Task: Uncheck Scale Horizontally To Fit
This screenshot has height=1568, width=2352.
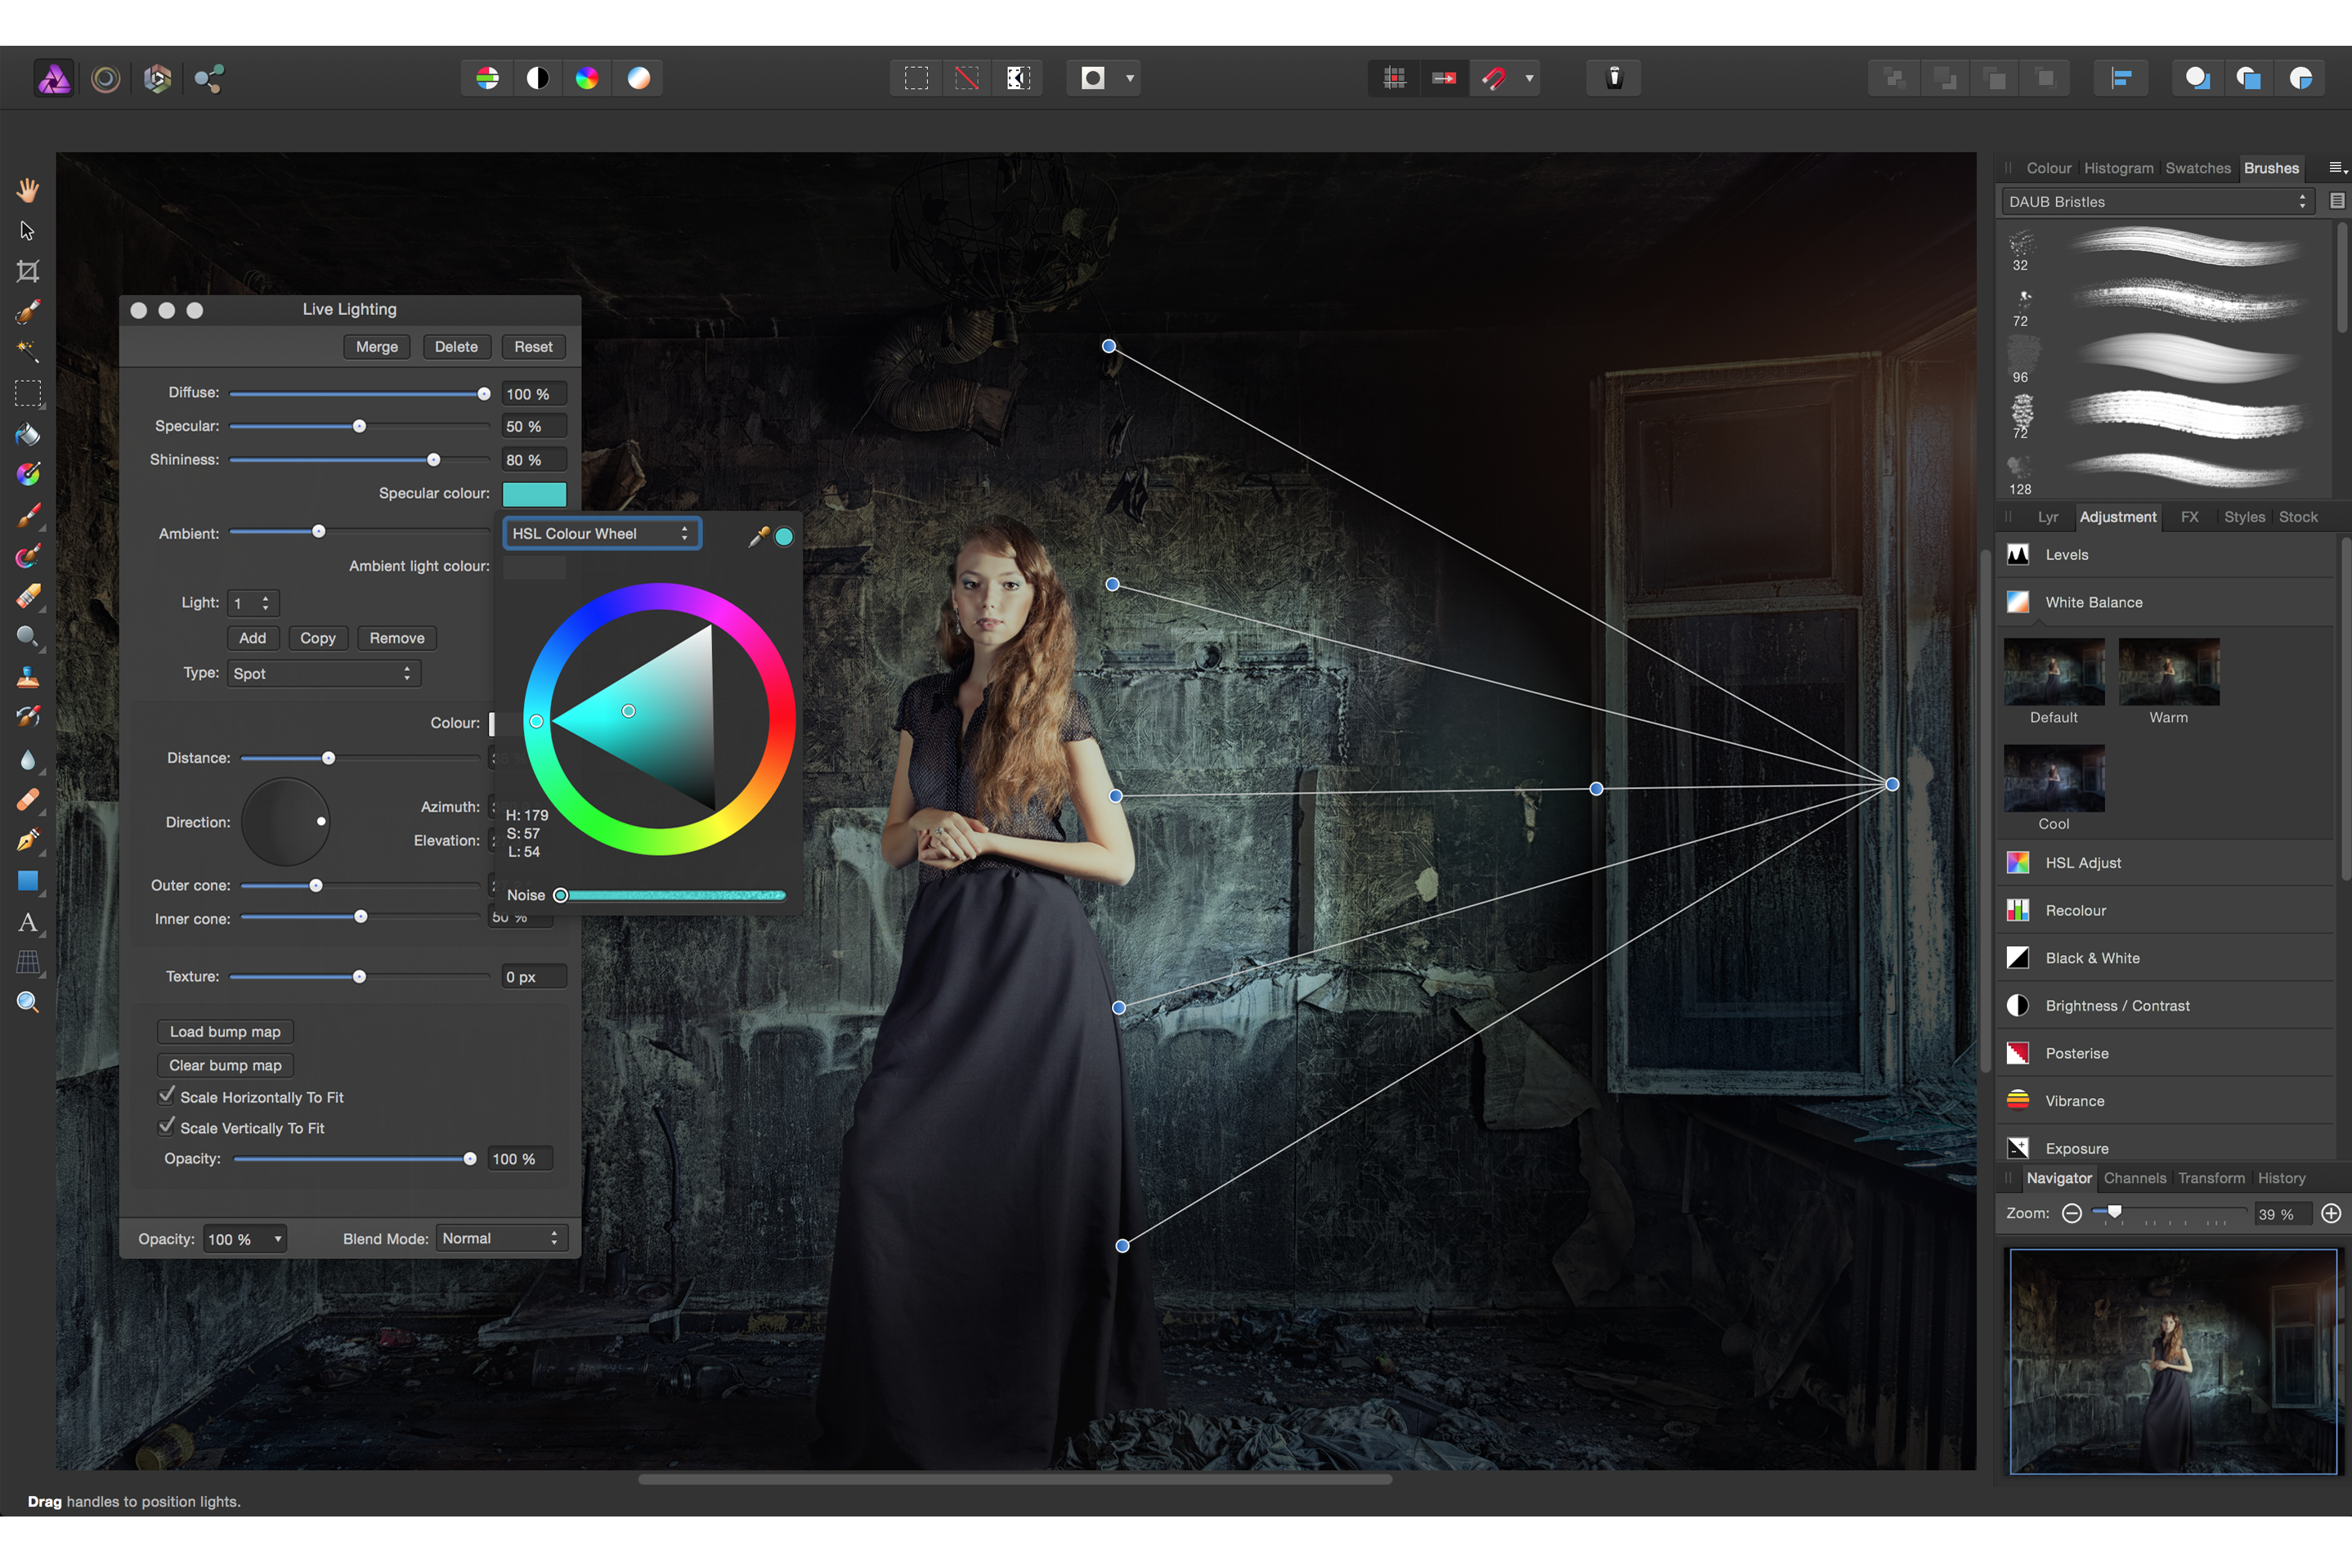Action: coord(167,1096)
